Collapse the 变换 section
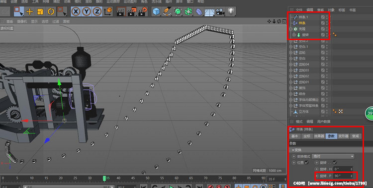The height and width of the screenshot is (188, 373). click(x=293, y=150)
